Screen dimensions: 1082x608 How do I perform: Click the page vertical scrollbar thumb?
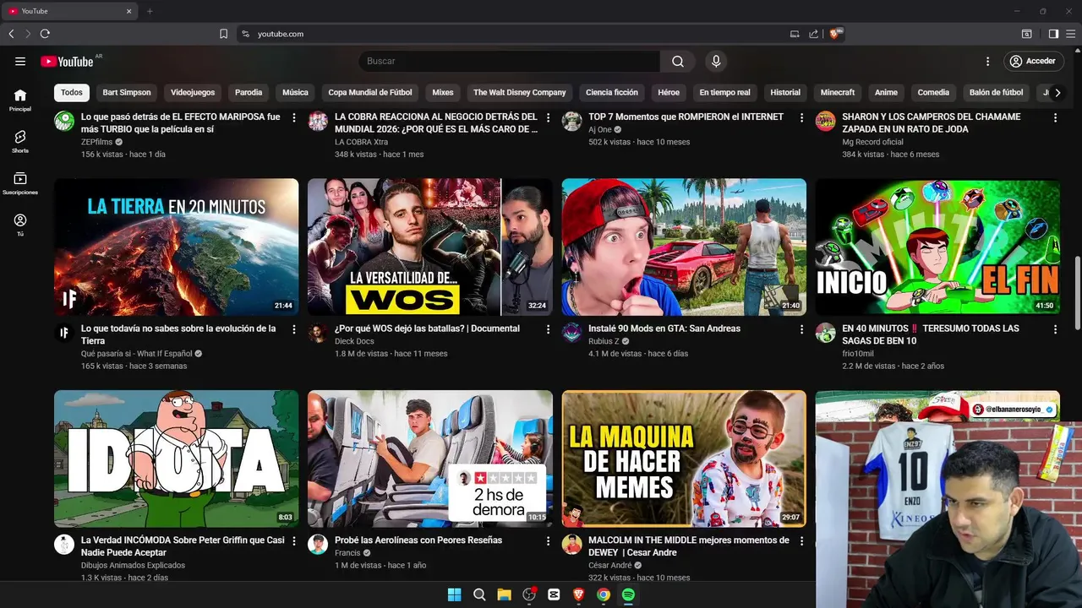click(1077, 293)
